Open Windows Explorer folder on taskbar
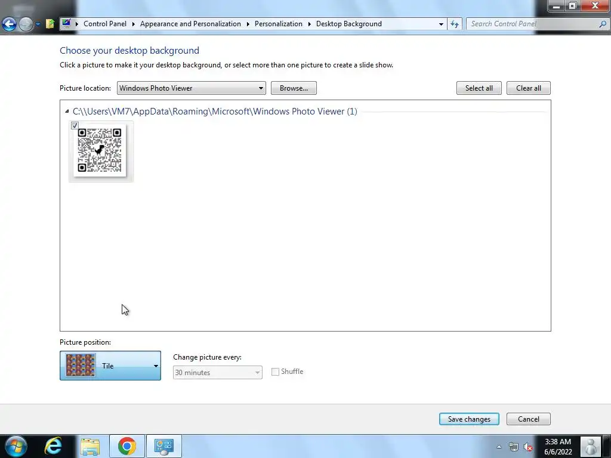Image resolution: width=611 pixels, height=458 pixels. click(90, 446)
